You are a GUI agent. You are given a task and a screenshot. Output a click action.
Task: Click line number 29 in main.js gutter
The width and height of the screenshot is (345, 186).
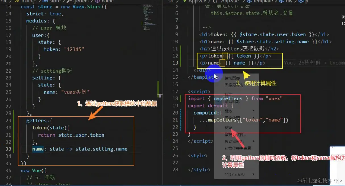click(x=8, y=121)
